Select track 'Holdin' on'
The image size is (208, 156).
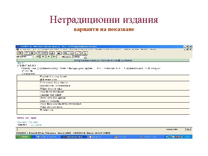point(47,110)
